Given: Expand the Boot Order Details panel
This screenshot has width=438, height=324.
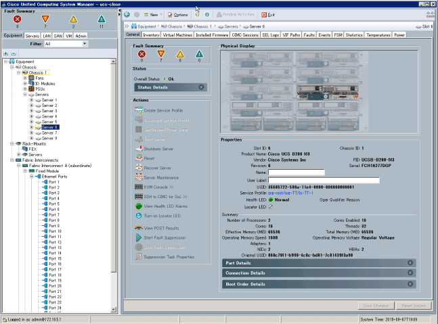Looking at the screenshot, I should coord(410,284).
